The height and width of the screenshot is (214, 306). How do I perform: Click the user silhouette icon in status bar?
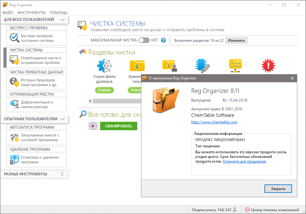point(235,210)
